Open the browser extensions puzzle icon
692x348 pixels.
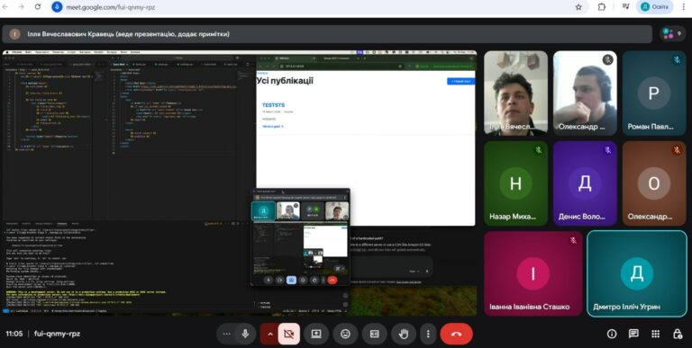point(602,7)
